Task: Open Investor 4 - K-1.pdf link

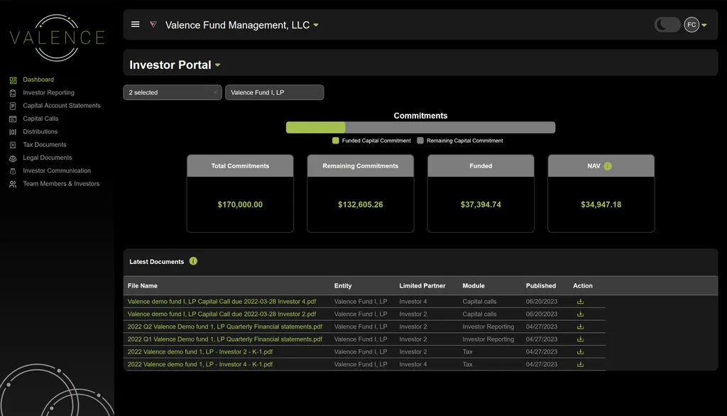Action: tap(199, 364)
